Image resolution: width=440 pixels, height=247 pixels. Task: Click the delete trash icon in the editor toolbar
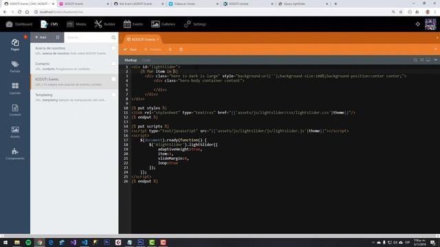(181, 49)
